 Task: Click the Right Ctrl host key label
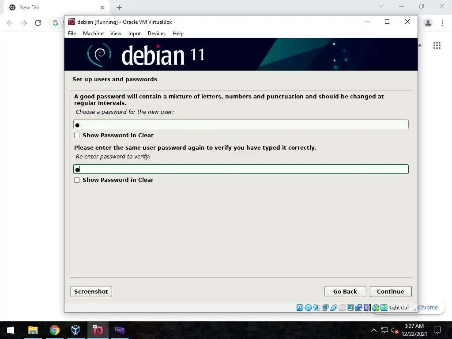click(399, 308)
